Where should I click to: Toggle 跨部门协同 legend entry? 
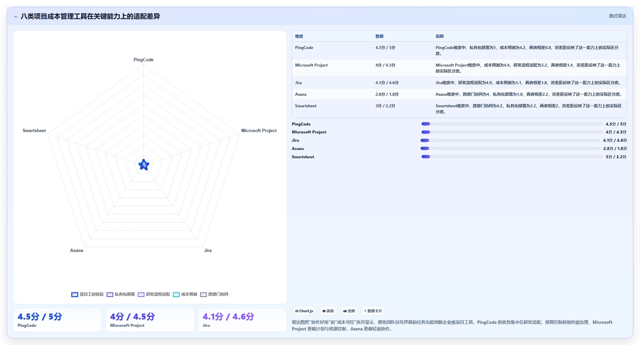point(214,294)
